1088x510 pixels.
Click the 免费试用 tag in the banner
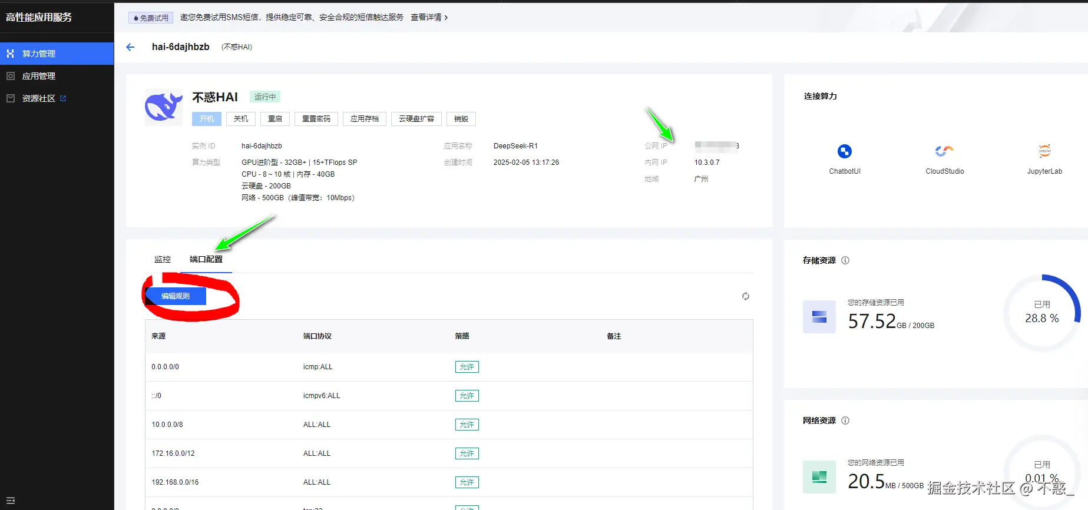pos(151,18)
